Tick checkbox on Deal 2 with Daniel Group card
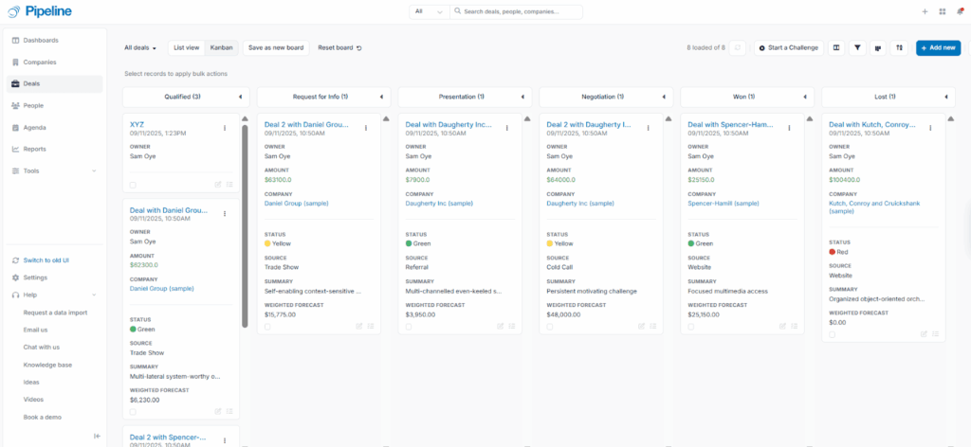The width and height of the screenshot is (971, 447). coord(267,326)
